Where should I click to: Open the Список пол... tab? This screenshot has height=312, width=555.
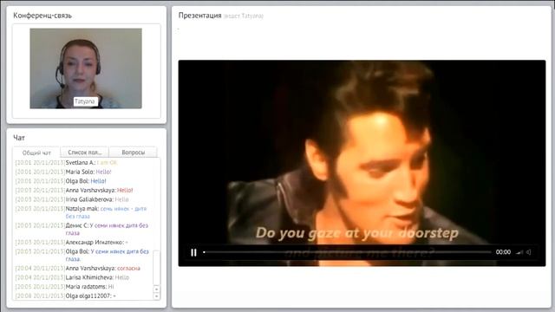(85, 153)
